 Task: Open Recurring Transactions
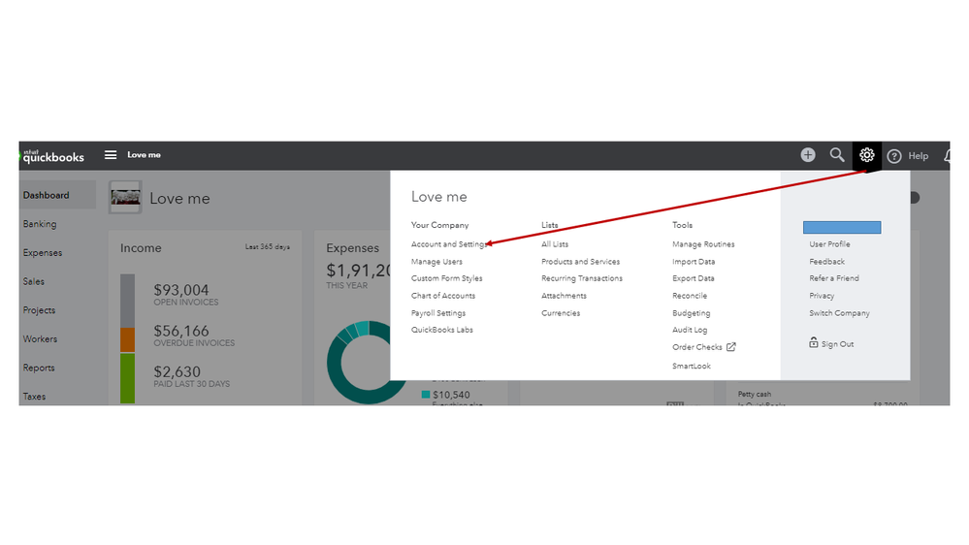tap(582, 278)
